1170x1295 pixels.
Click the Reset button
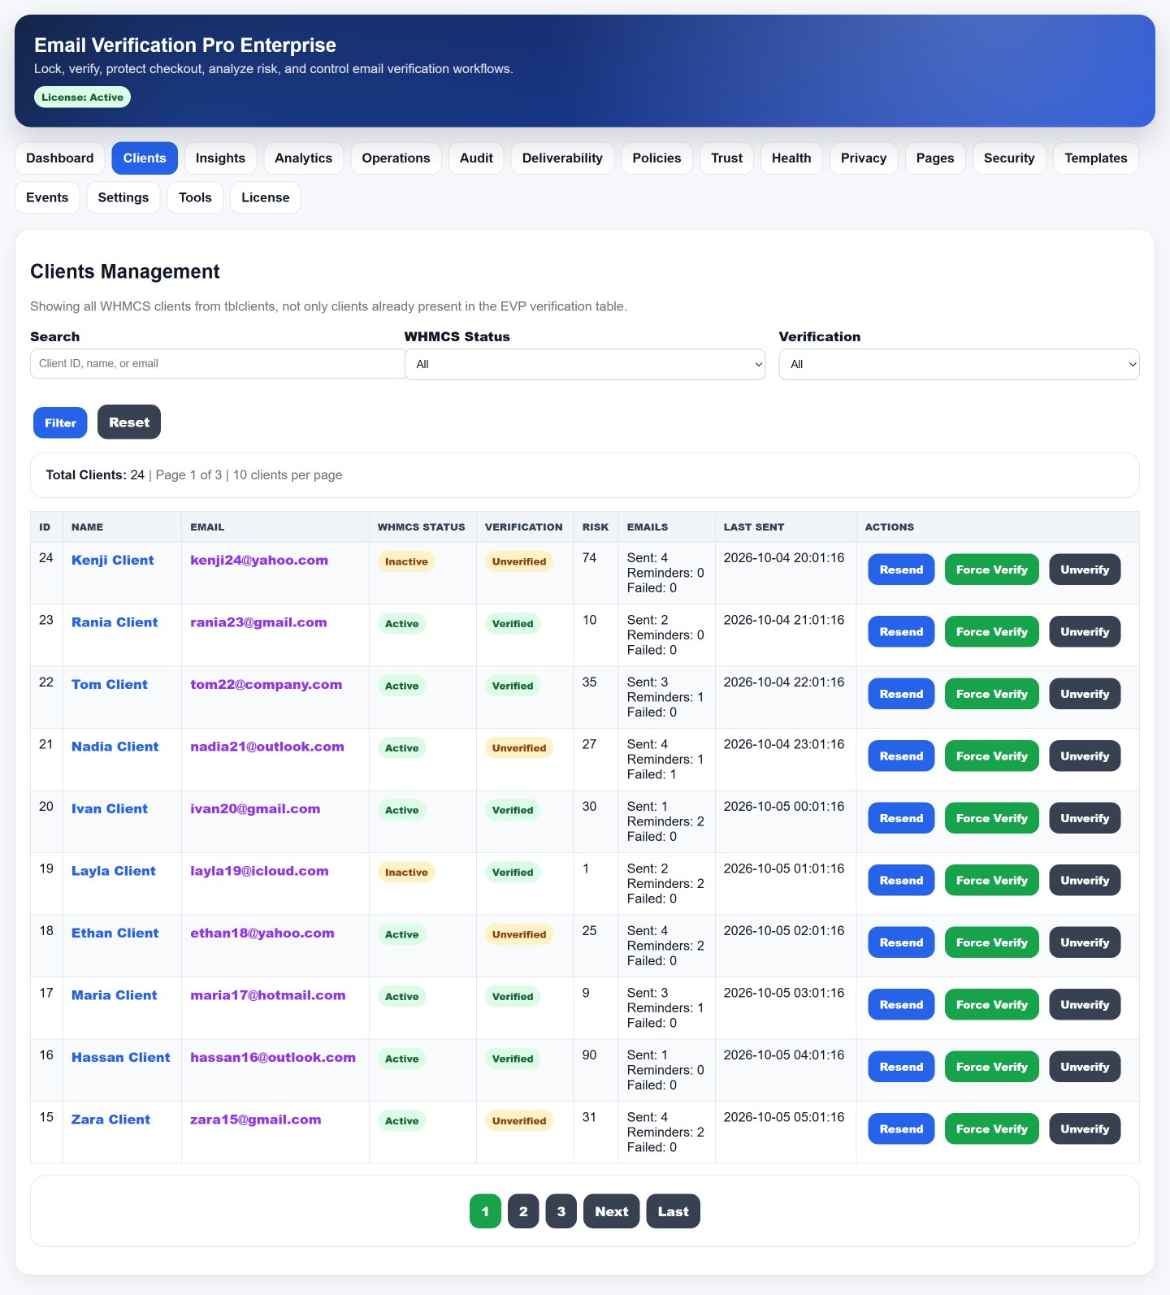(129, 422)
